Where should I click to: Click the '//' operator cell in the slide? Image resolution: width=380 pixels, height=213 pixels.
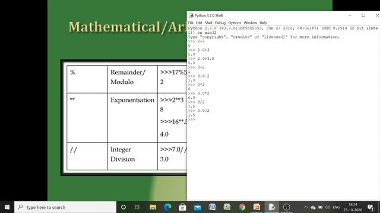pyautogui.click(x=87, y=156)
